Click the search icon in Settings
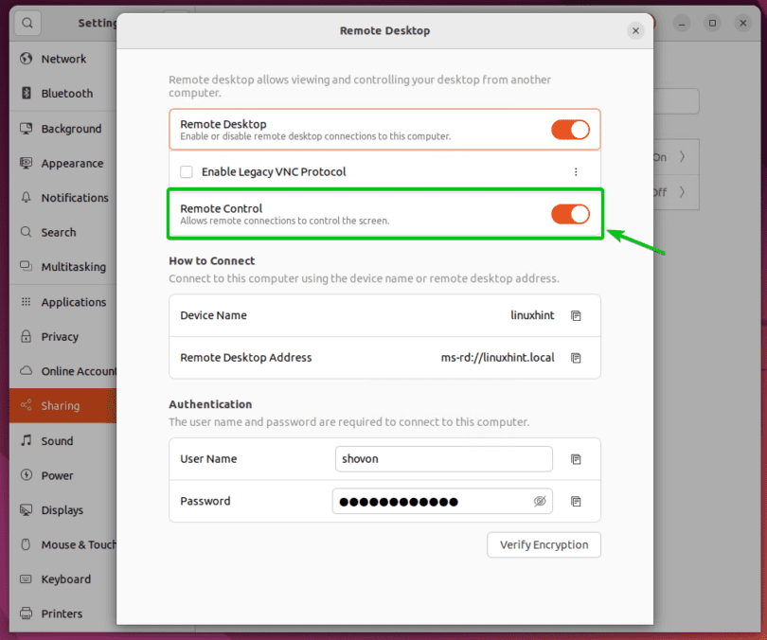The width and height of the screenshot is (767, 640). pyautogui.click(x=27, y=23)
